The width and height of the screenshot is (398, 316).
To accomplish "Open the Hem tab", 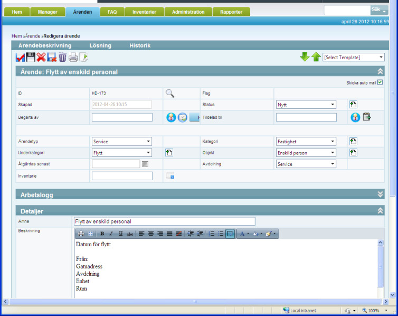I will pos(17,12).
